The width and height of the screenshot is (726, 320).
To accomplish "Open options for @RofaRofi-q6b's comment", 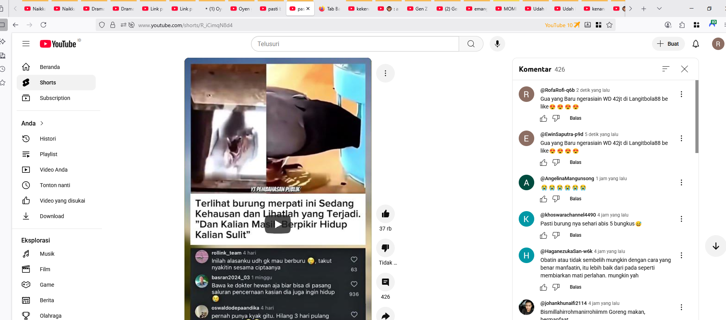I will coord(681,94).
